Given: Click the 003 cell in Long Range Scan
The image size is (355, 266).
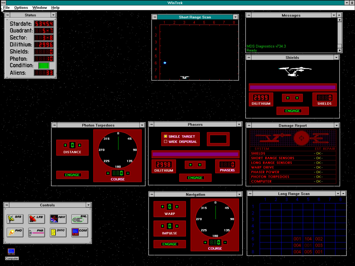Looking at the screenshot, I should pyautogui.click(x=319, y=245).
